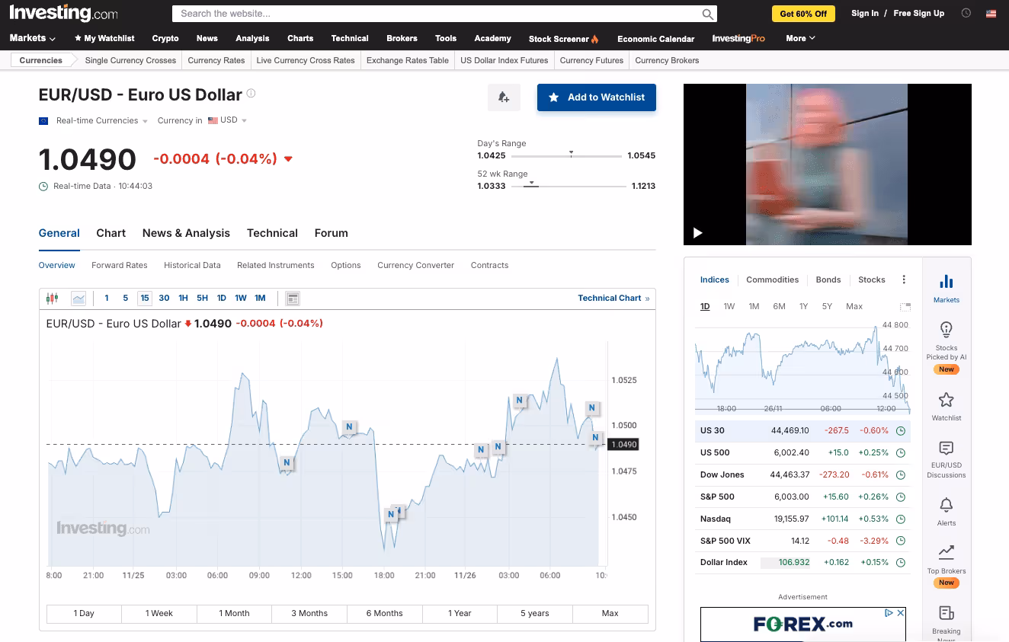
Task: Click the create alert bell-plus icon
Action: pos(504,97)
